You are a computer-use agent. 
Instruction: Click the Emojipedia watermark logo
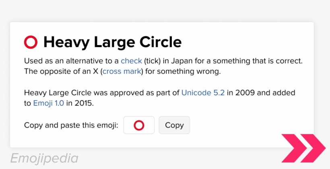(x=44, y=158)
